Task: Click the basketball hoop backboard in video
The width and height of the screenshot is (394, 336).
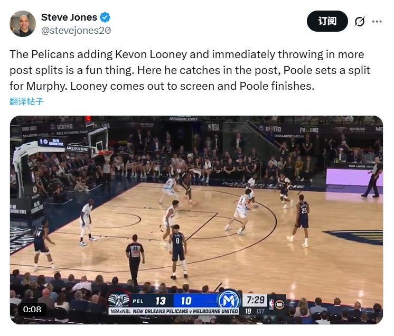Action: pos(98,141)
